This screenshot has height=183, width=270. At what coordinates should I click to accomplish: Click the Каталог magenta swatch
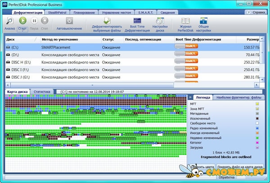coord(257,142)
